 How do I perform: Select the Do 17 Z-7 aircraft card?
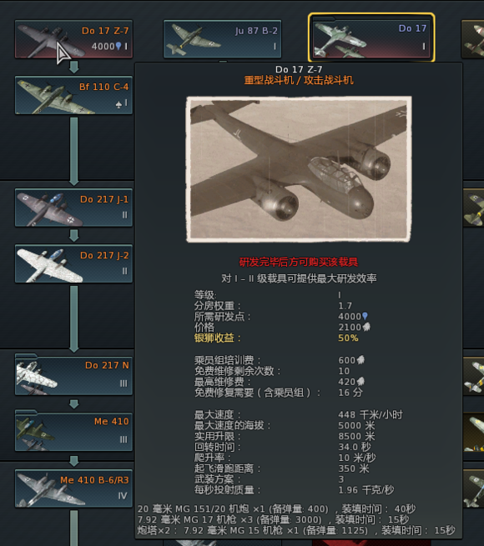pyautogui.click(x=73, y=38)
